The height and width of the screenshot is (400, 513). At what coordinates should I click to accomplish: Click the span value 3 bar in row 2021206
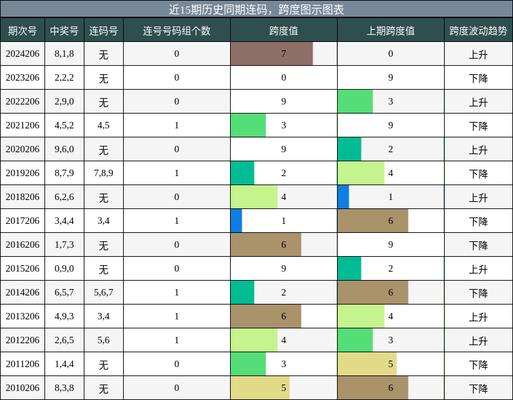[248, 125]
